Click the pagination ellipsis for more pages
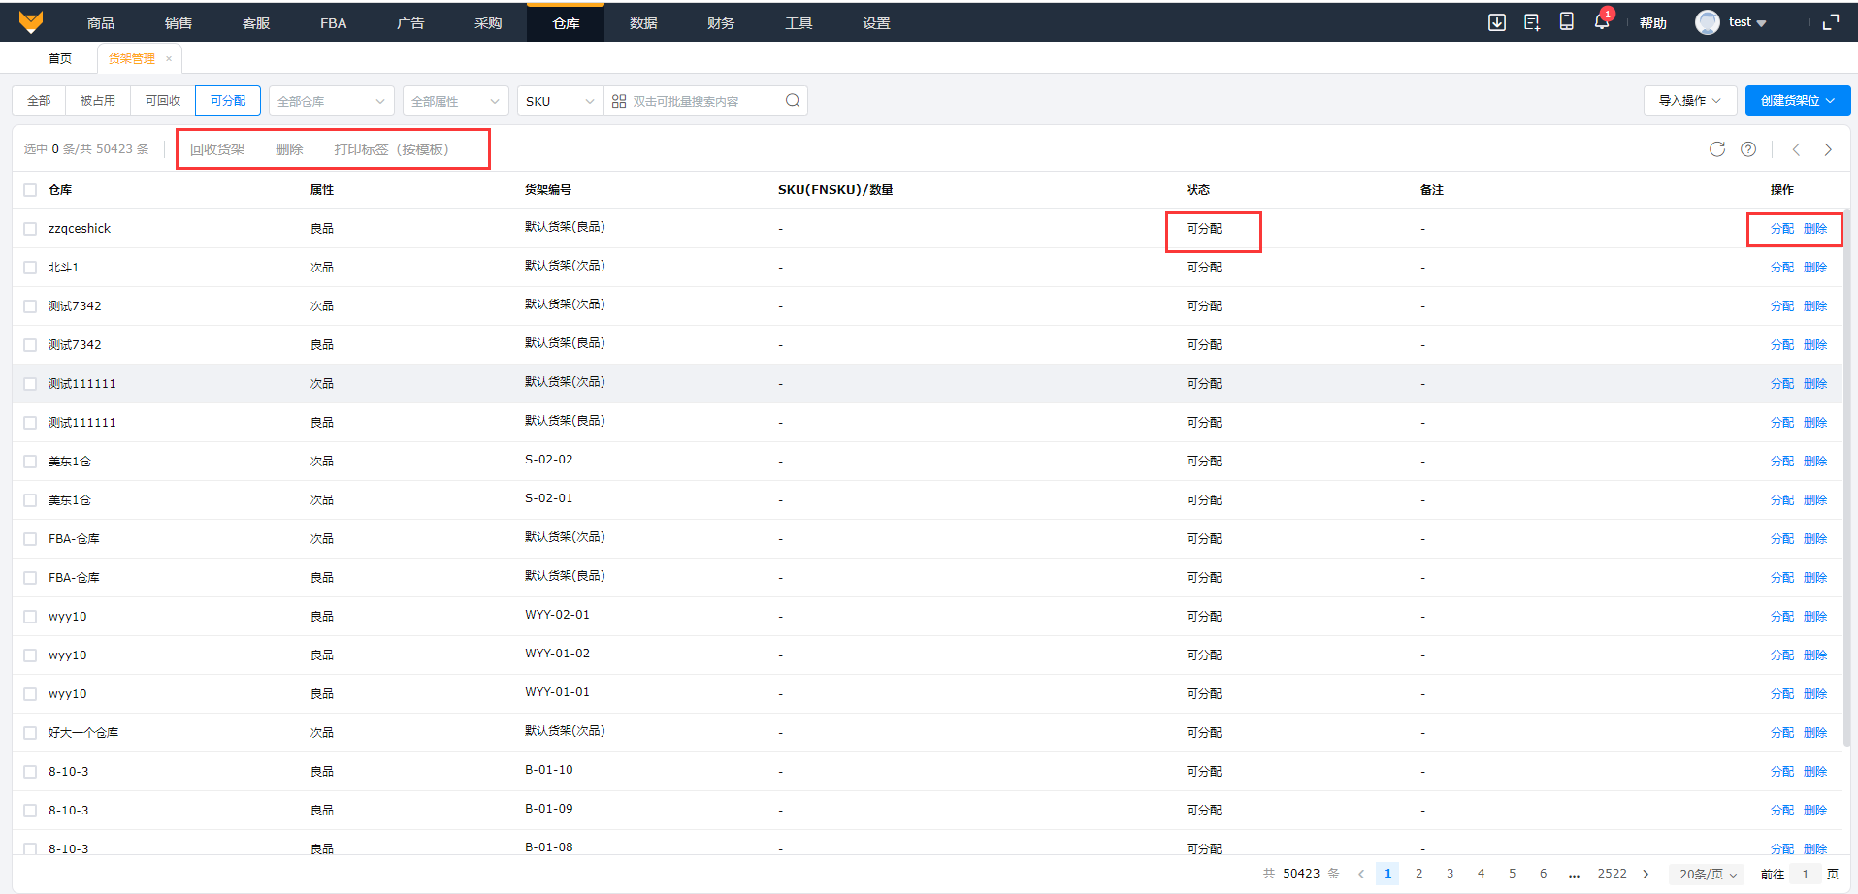This screenshot has height=894, width=1858. 1574,874
